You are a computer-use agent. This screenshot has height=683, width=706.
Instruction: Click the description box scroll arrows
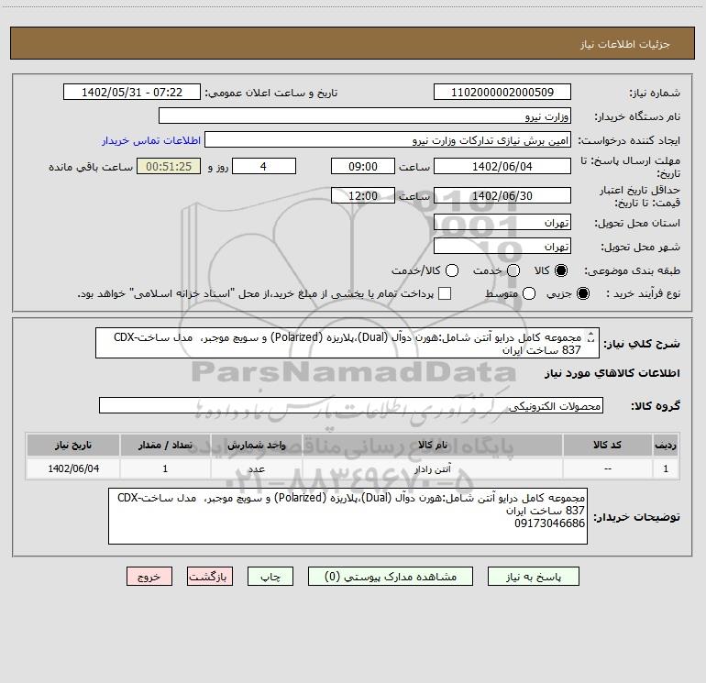[x=591, y=336]
